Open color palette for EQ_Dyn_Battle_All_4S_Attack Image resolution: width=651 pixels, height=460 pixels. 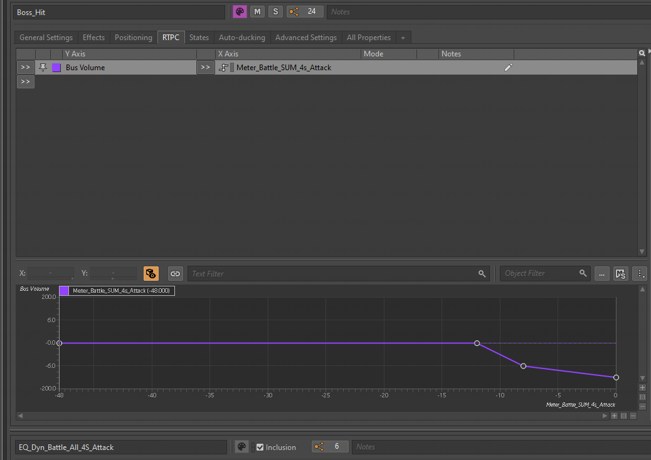[x=241, y=447]
